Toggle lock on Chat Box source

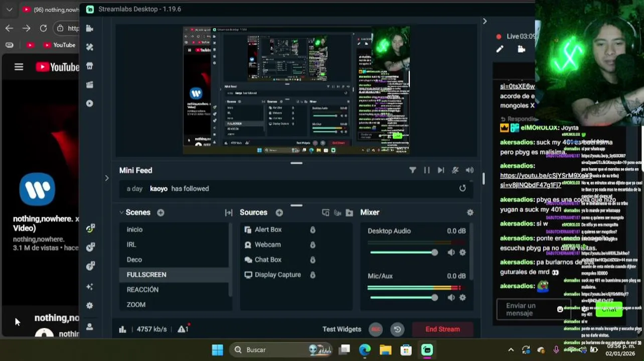click(312, 260)
